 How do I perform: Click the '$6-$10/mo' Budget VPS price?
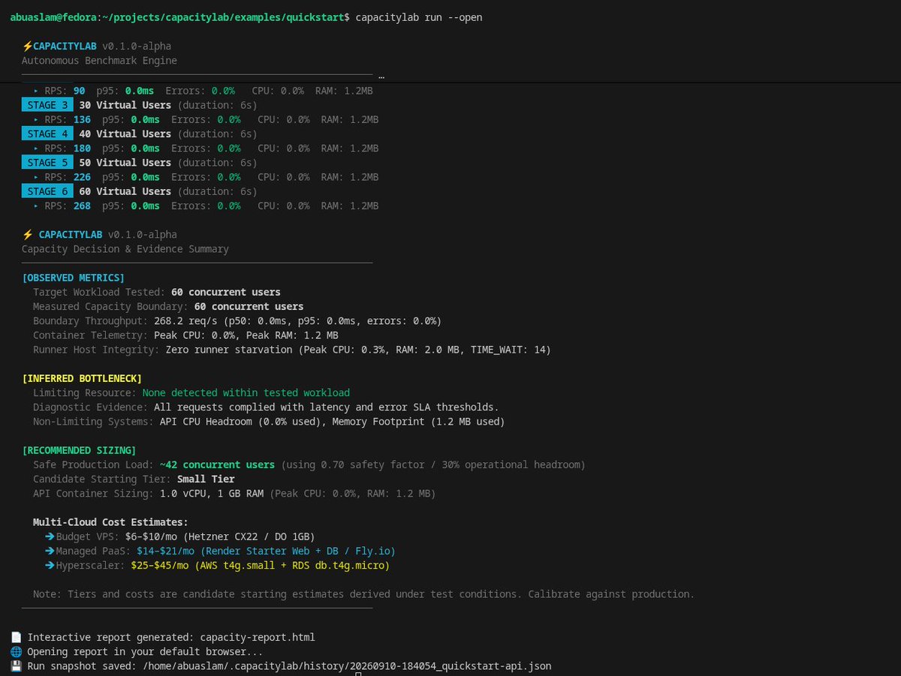[151, 536]
